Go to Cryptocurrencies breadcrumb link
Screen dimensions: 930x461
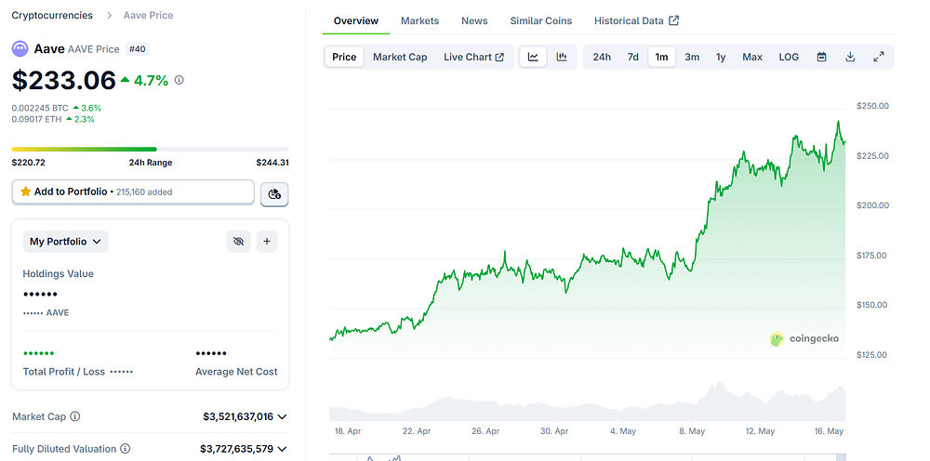pos(52,16)
